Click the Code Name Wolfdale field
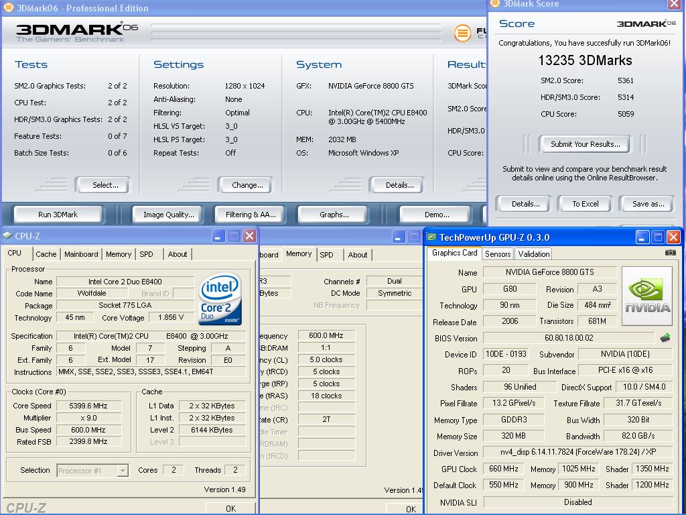686x515 pixels. 92,293
